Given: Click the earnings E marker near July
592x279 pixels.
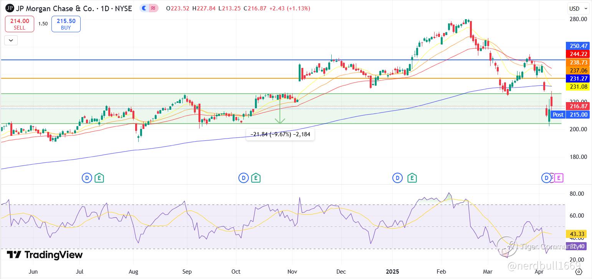Looking at the screenshot, I should 99,178.
